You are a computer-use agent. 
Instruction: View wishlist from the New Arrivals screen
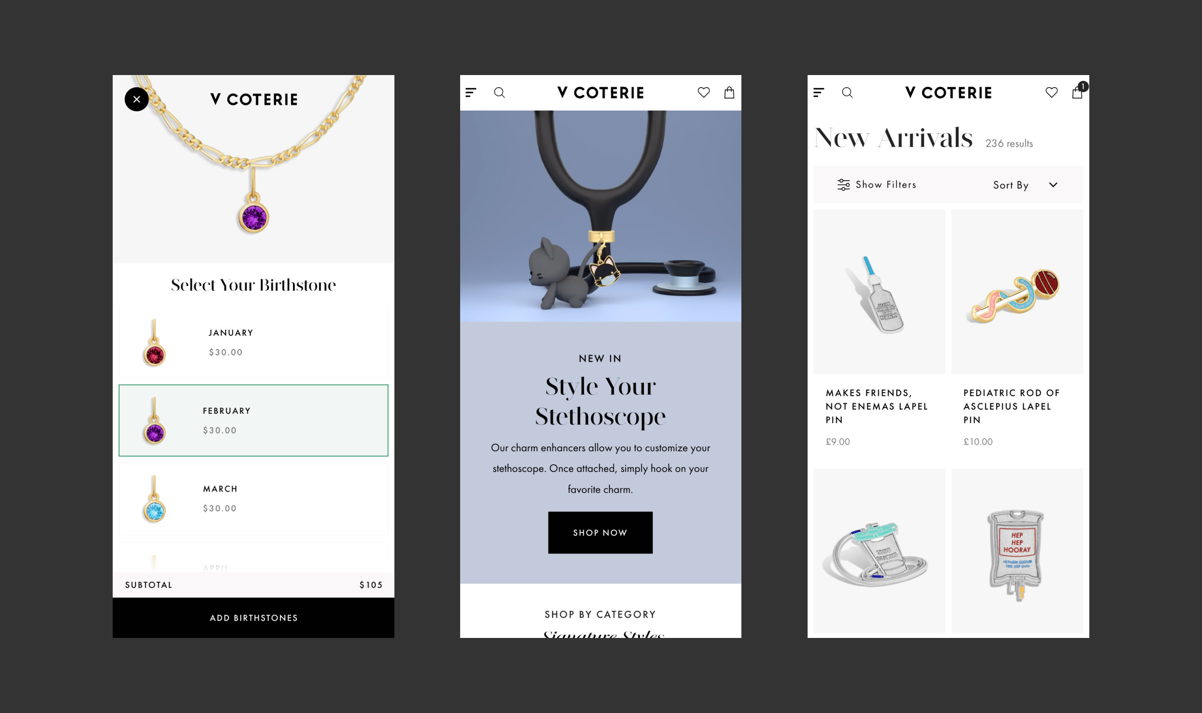(x=1051, y=93)
